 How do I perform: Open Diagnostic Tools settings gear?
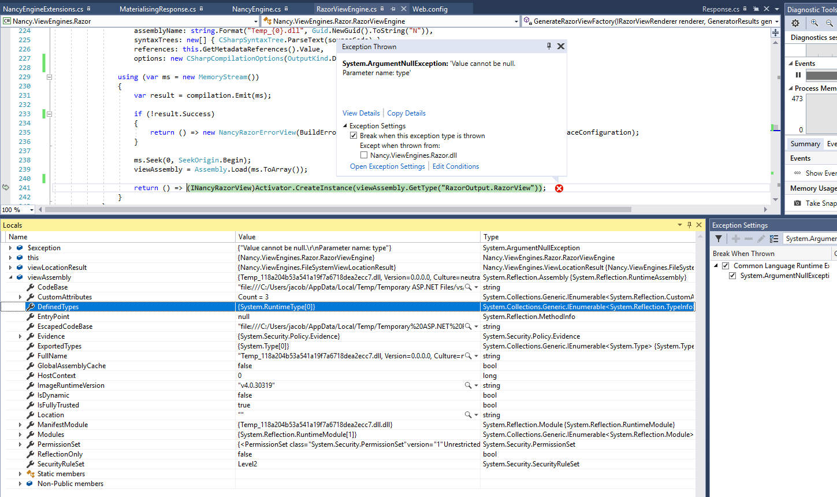click(795, 23)
